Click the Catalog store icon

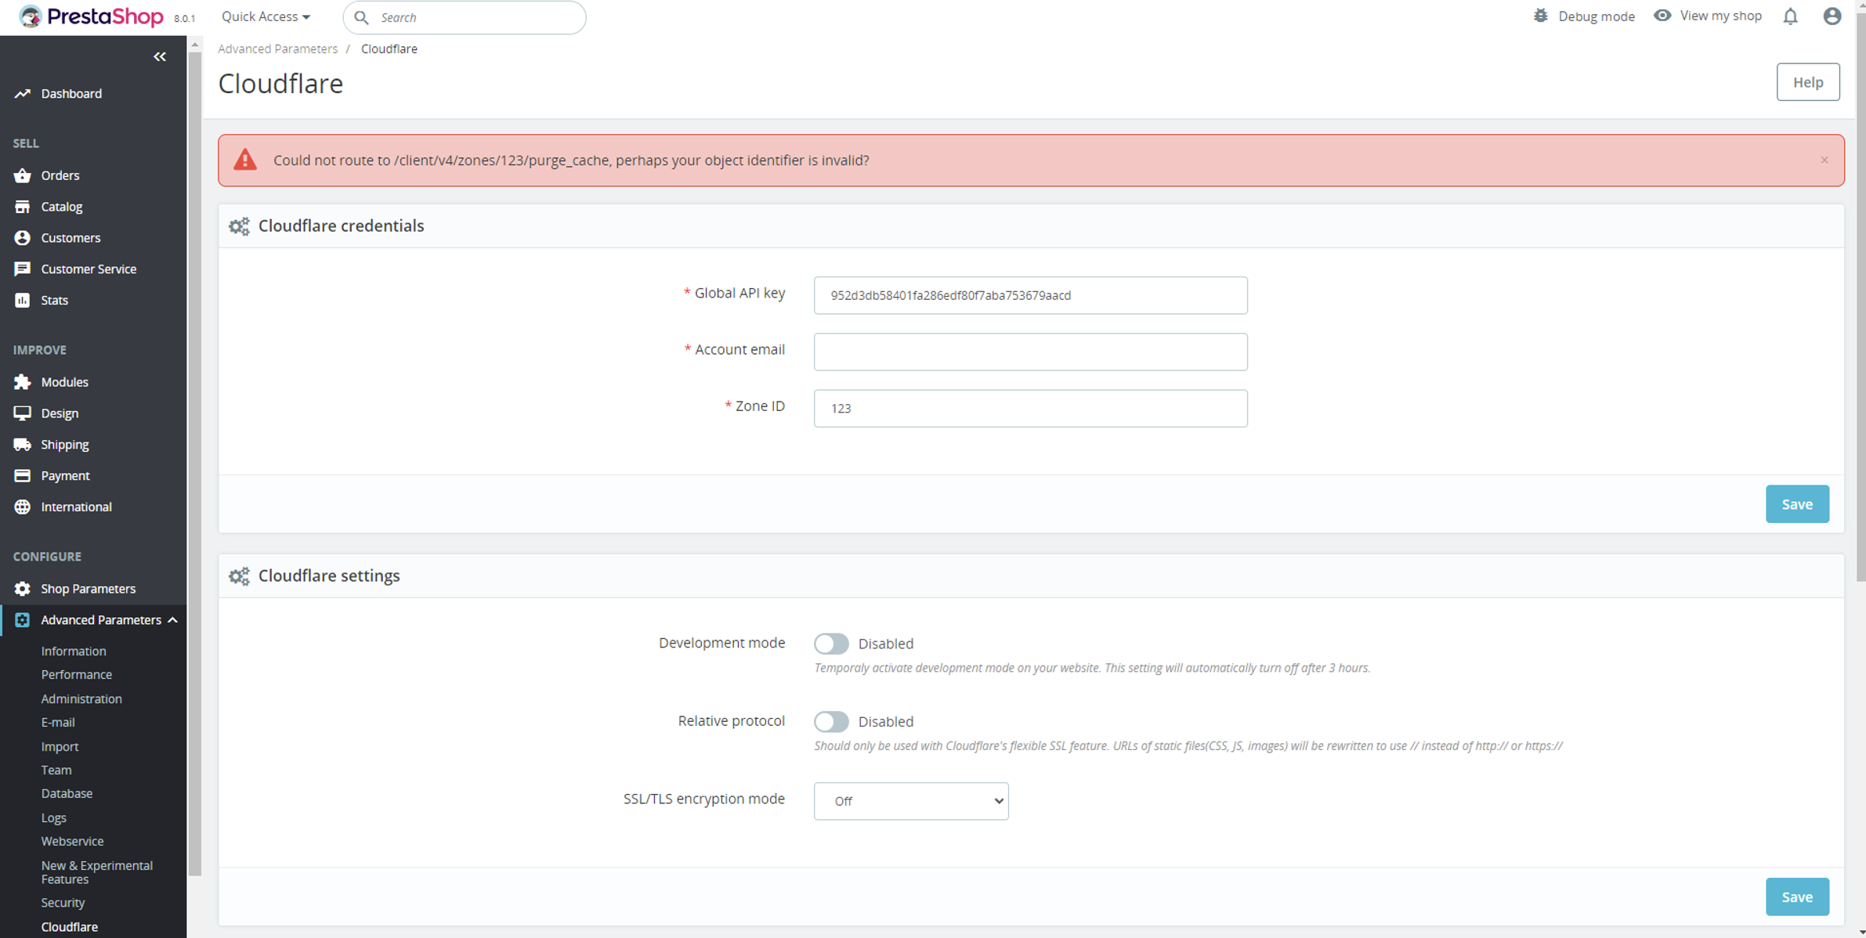(22, 207)
